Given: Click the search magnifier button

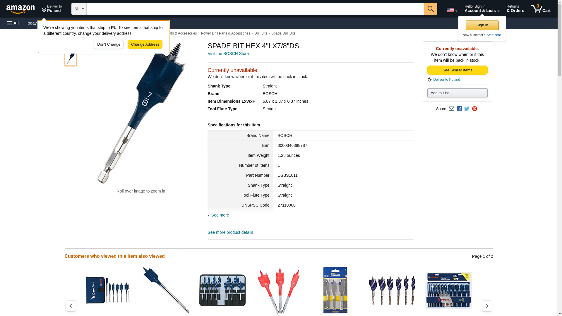Looking at the screenshot, I should point(430,9).
